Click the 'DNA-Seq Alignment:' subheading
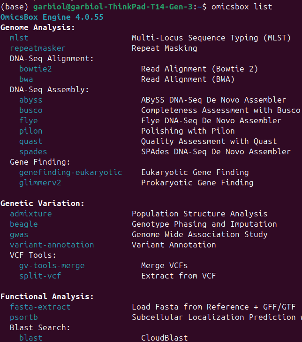 (52, 59)
